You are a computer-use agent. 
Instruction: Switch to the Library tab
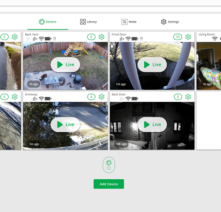(x=88, y=22)
